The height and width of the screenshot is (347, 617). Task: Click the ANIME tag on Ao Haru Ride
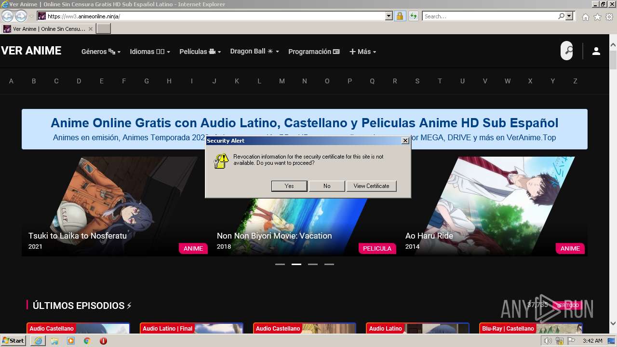coord(570,248)
